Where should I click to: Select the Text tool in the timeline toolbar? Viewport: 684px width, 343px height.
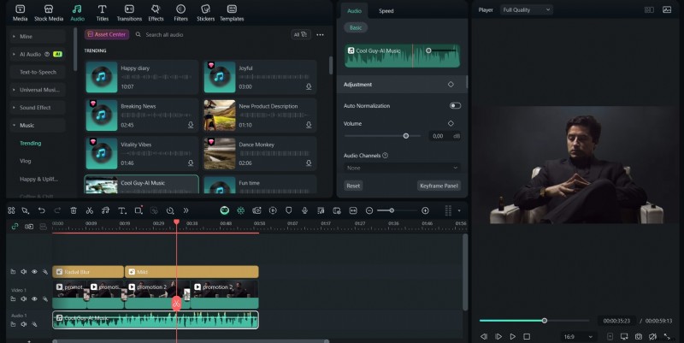pos(121,210)
